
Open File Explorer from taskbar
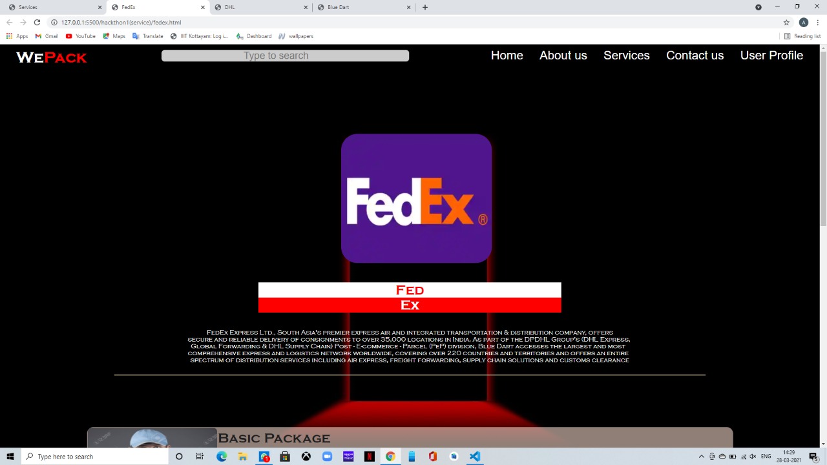click(x=242, y=457)
